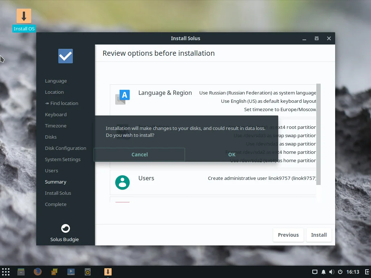
Task: Click the Install Solus taskbar icon
Action: click(x=108, y=272)
